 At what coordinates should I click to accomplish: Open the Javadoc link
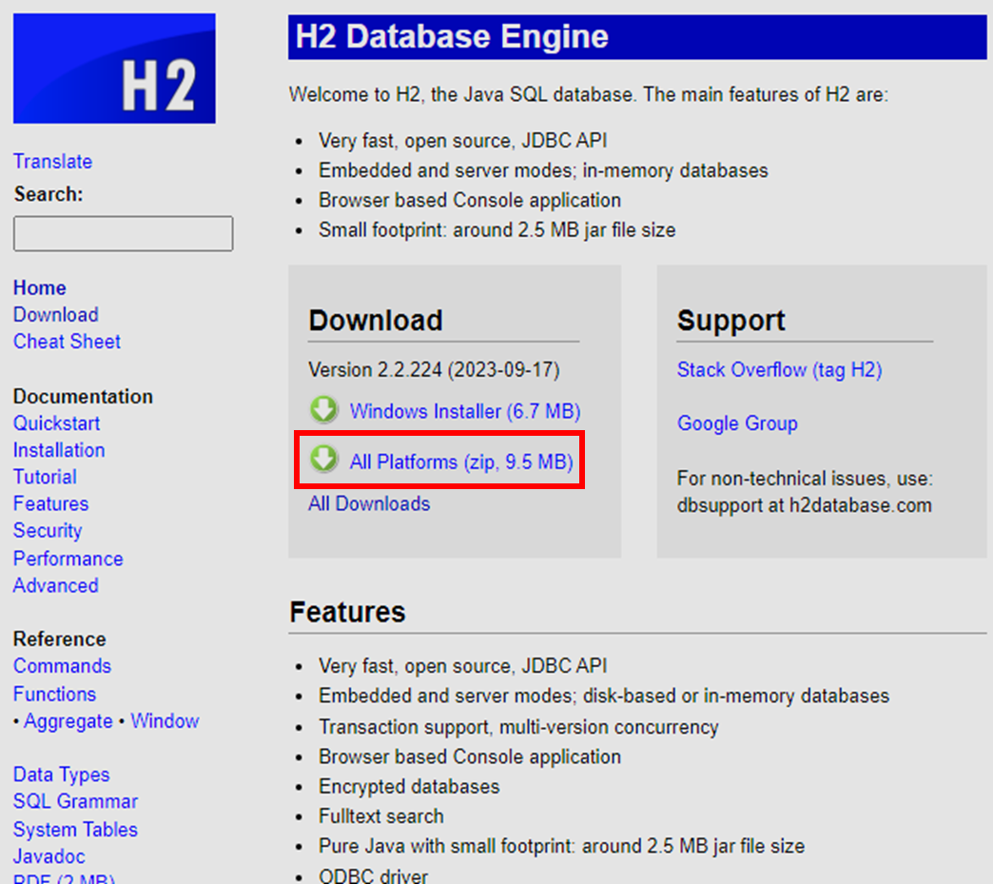49,856
